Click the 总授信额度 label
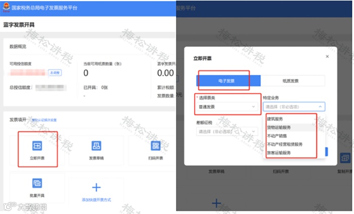Screen dimensions: 354x214 point(21,88)
